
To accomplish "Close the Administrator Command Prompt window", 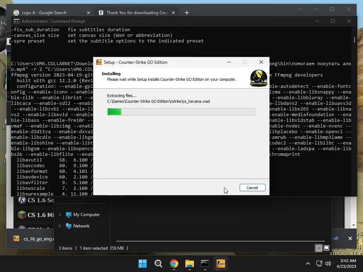I will point(349,21).
